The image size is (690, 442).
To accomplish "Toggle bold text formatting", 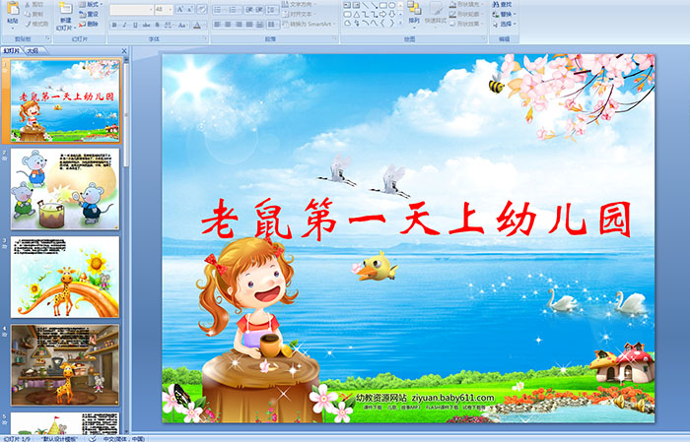I will 112,25.
